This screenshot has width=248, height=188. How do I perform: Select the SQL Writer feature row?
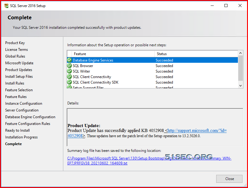point(153,71)
